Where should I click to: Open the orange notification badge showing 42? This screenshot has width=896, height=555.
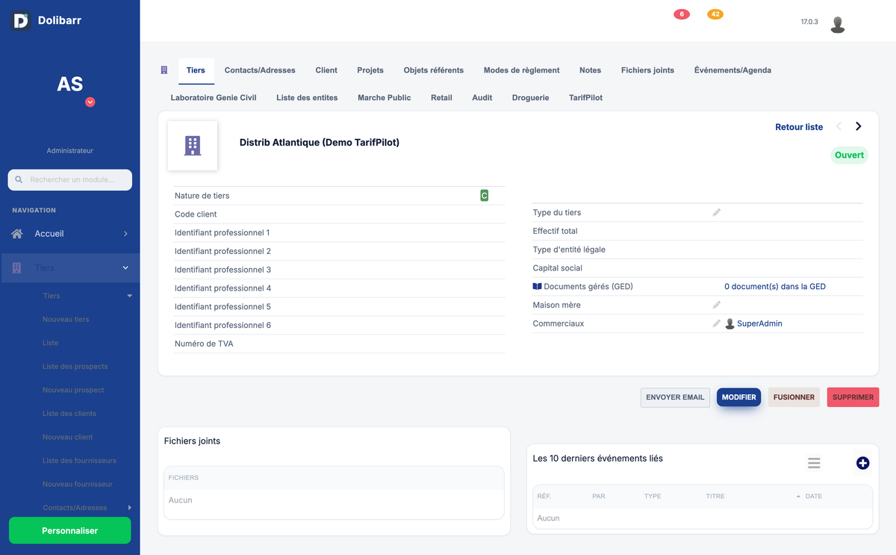coord(715,14)
